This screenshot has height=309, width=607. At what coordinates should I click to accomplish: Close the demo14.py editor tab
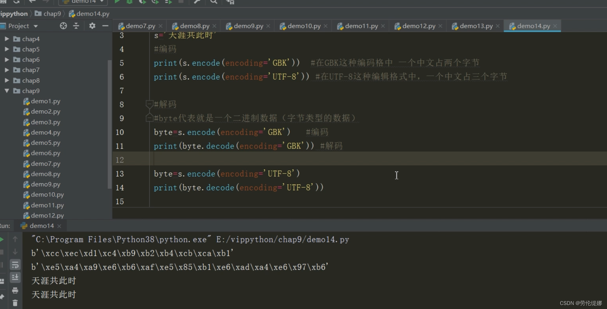[555, 26]
